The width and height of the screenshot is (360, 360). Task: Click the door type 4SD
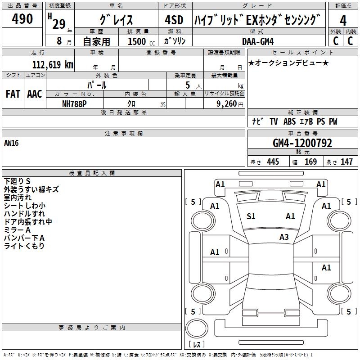174,20
